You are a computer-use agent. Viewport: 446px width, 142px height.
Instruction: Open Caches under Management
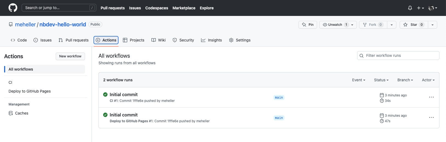(x=22, y=113)
